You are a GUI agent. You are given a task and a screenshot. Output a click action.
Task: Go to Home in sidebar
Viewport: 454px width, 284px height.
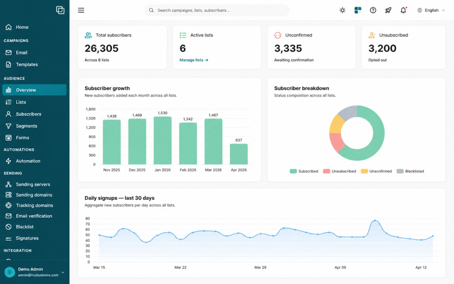click(x=34, y=27)
